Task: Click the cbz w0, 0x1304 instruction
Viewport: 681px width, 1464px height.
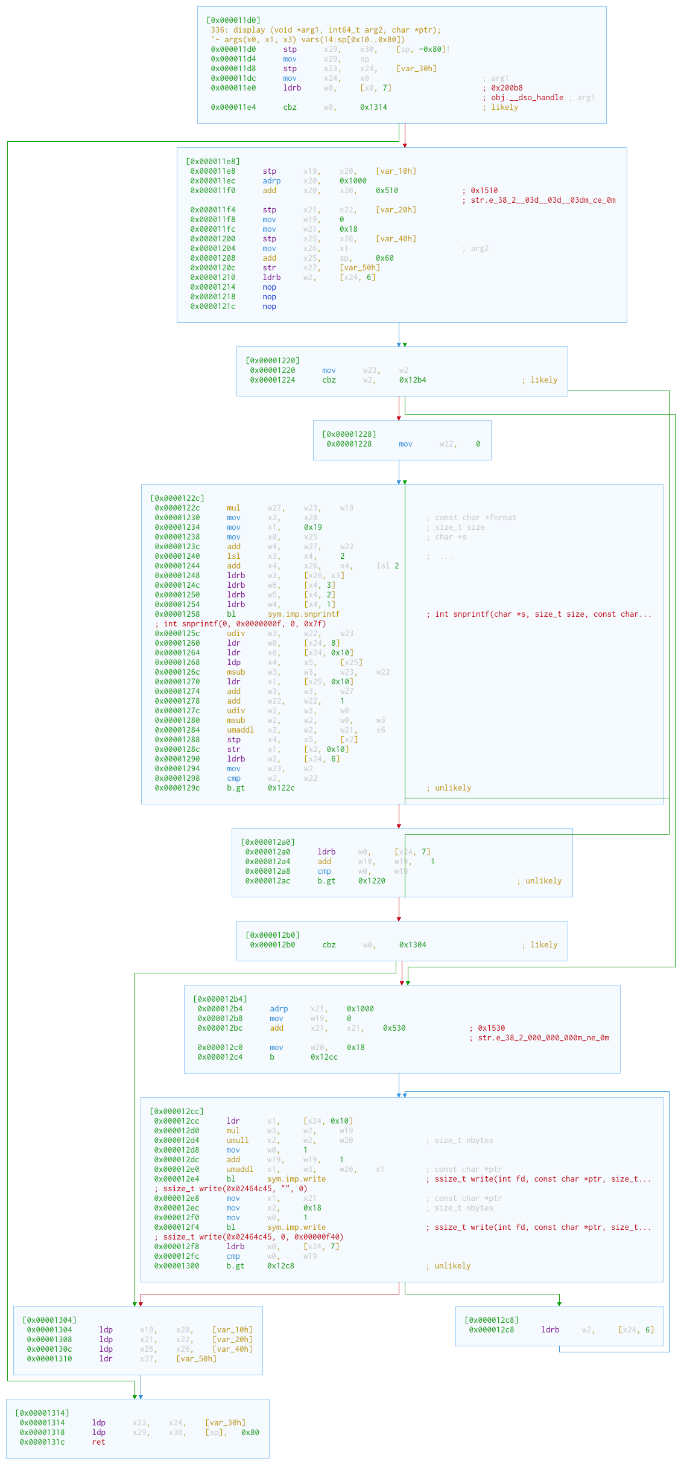Action: [x=338, y=944]
